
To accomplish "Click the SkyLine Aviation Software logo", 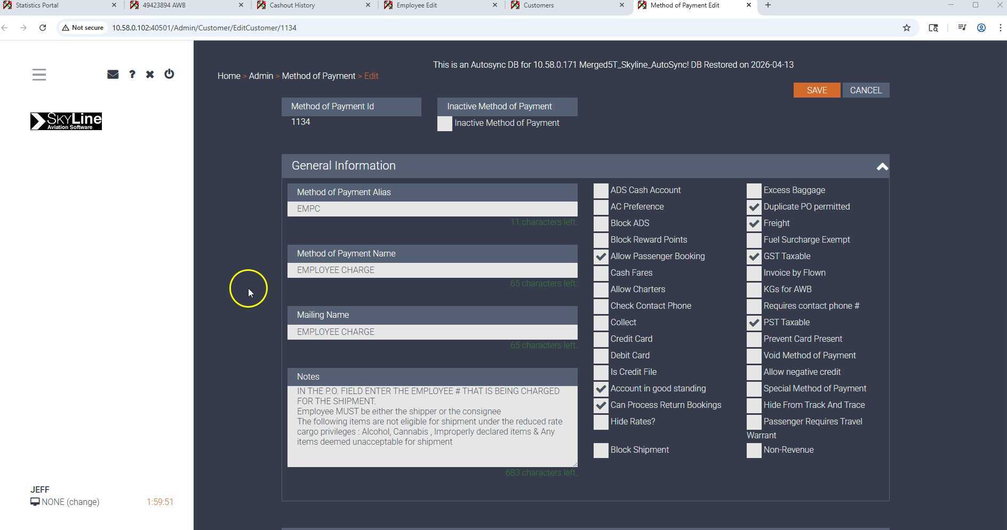I will 66,122.
